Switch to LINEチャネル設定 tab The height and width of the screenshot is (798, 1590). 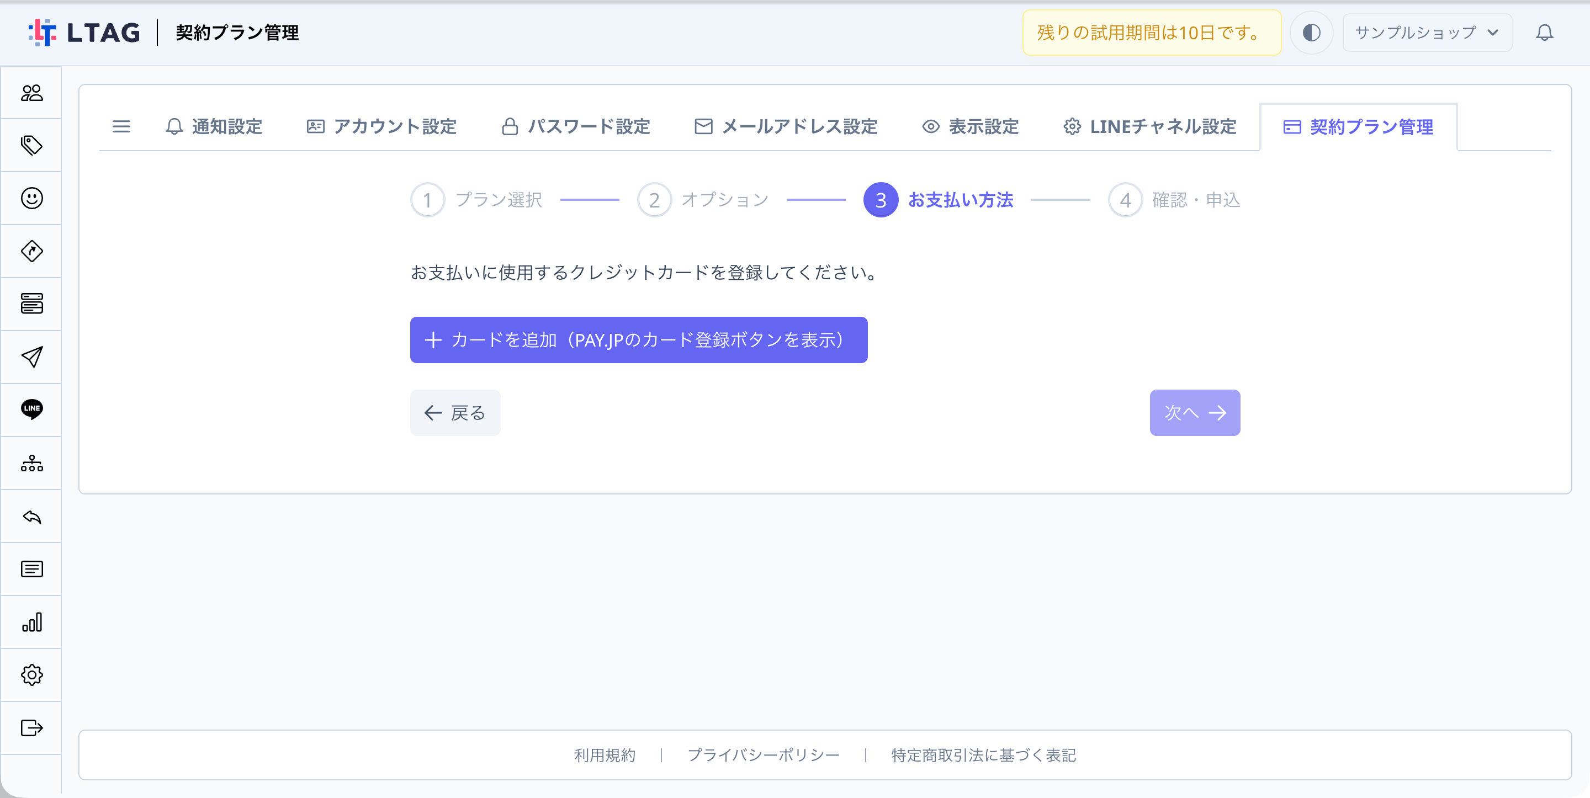click(x=1149, y=126)
